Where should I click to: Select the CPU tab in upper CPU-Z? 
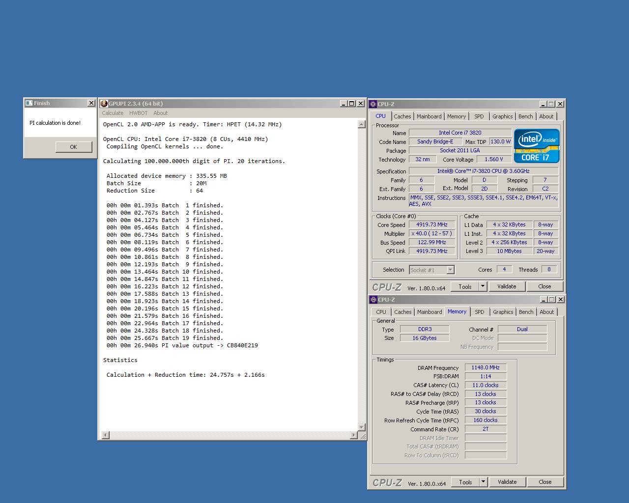click(381, 116)
